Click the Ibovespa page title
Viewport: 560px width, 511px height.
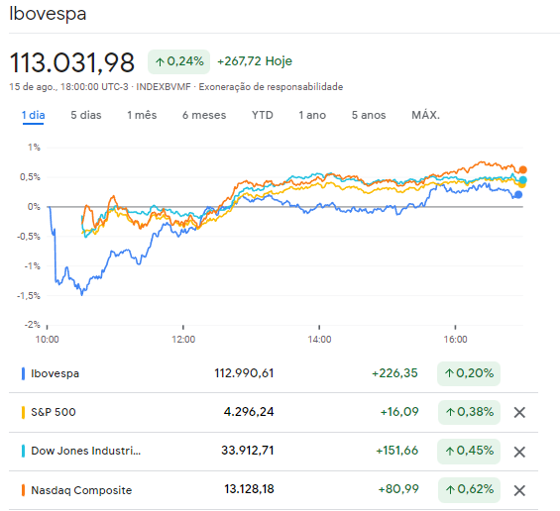(x=48, y=14)
